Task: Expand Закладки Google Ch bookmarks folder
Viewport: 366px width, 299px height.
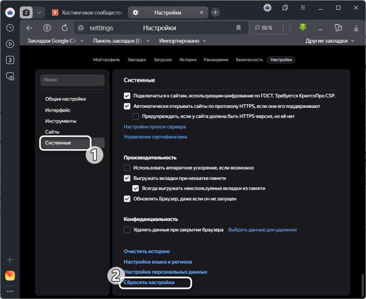Action: pos(55,41)
